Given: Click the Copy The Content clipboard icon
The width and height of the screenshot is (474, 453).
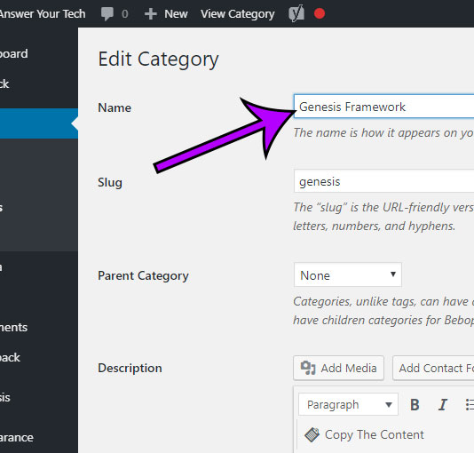Looking at the screenshot, I should coord(312,435).
